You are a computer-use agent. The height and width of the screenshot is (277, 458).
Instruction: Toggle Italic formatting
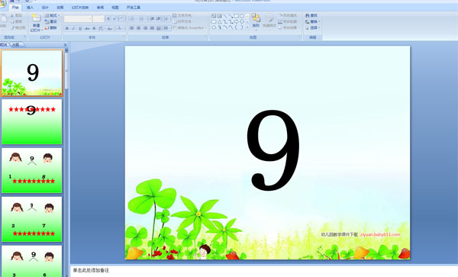coord(73,28)
